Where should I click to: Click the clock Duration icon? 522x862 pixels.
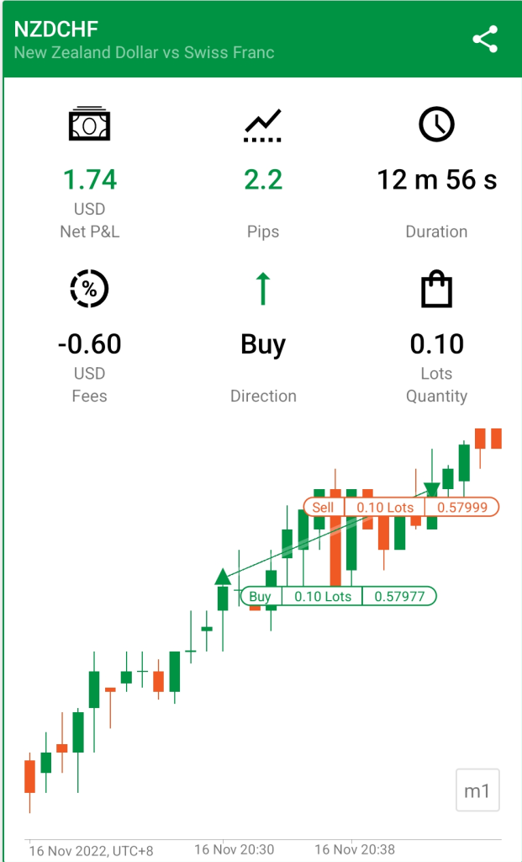(x=436, y=125)
